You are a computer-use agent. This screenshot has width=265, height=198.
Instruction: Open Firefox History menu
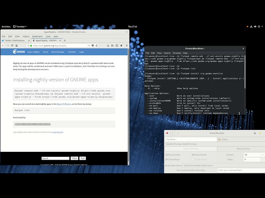point(26,36)
